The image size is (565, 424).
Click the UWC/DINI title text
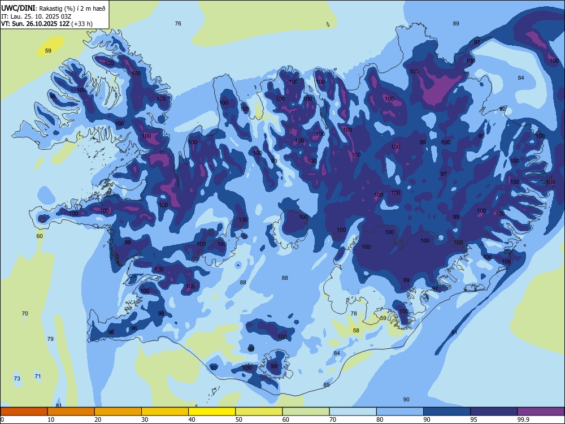pos(18,8)
